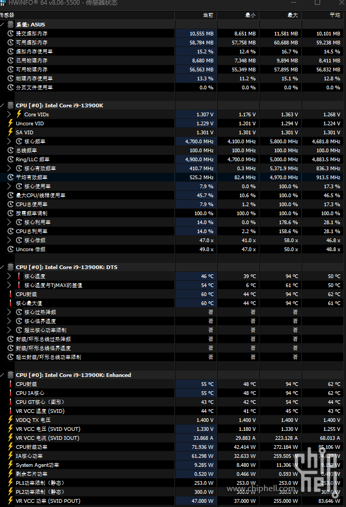Collapse the i9-13900K: Enhanced group
Viewport: 346px width, 507px height.
(2, 375)
